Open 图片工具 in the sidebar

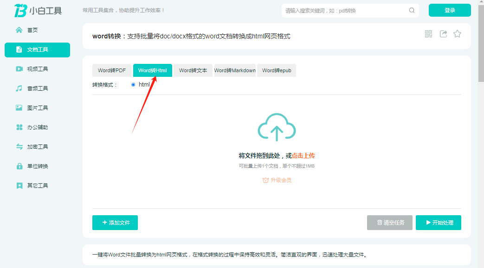coord(37,108)
